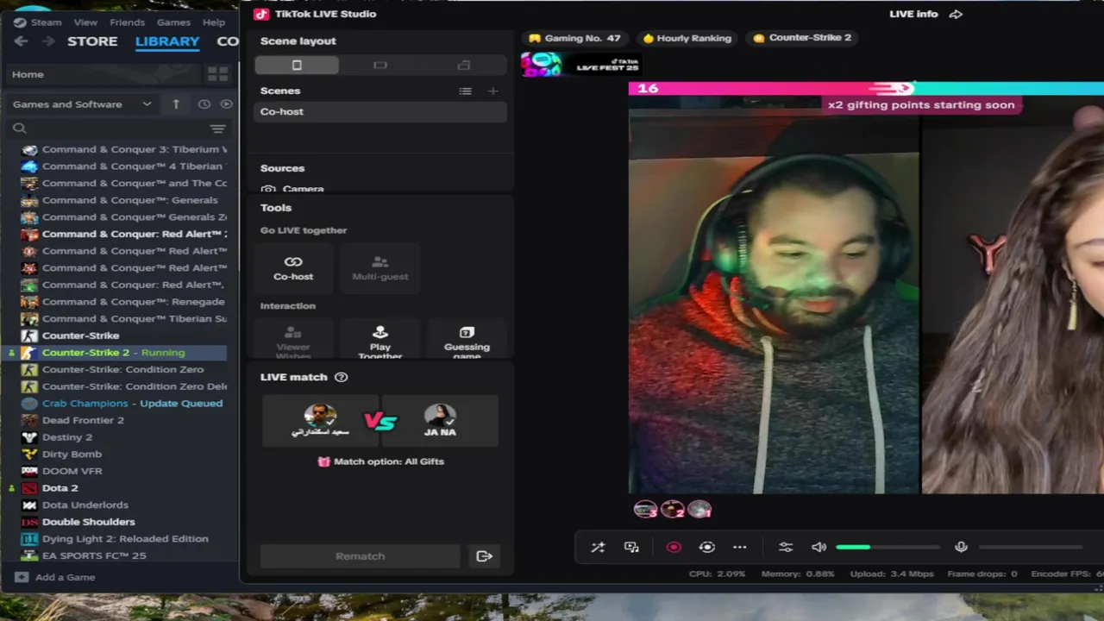Open the three-dots more options menu
Viewport: 1104px width, 621px height.
[740, 547]
